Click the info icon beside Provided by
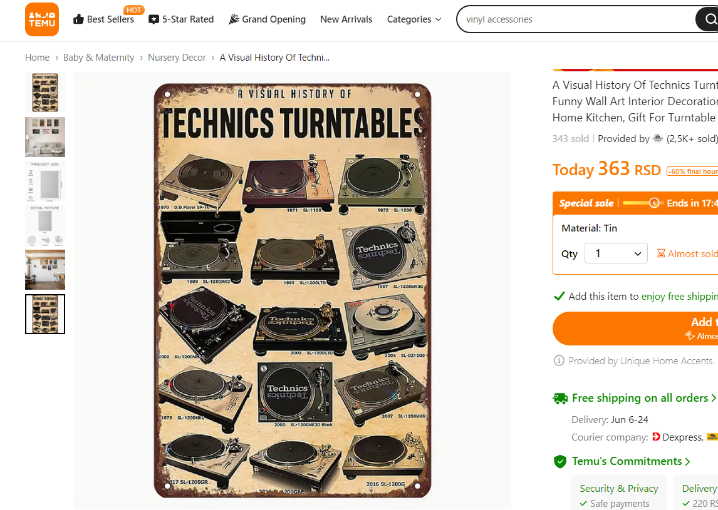This screenshot has width=718, height=510. click(x=559, y=361)
